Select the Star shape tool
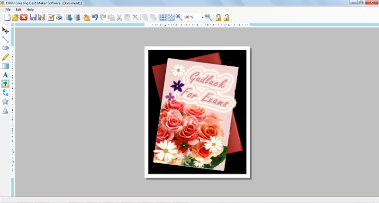 click(5, 102)
